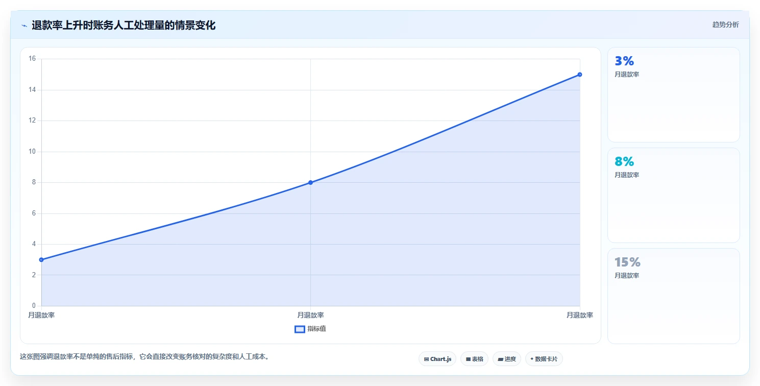
Task: Click the data point at value 3
Action: point(41,260)
